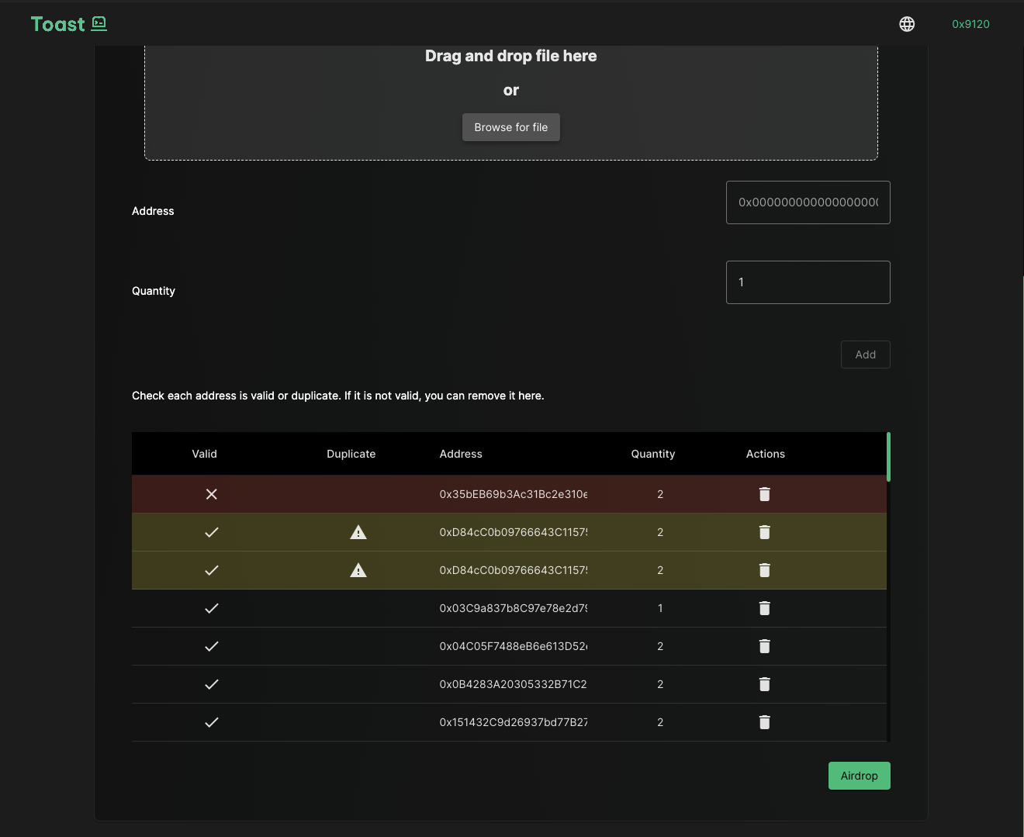Delete the 0x35bEB69b3Ac31Bc2e310 row

(x=765, y=494)
